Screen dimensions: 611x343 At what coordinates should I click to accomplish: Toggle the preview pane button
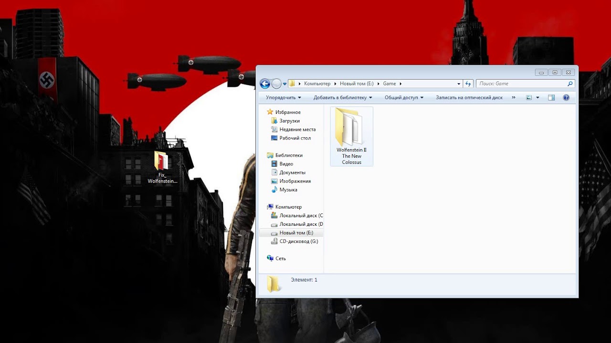coord(551,98)
